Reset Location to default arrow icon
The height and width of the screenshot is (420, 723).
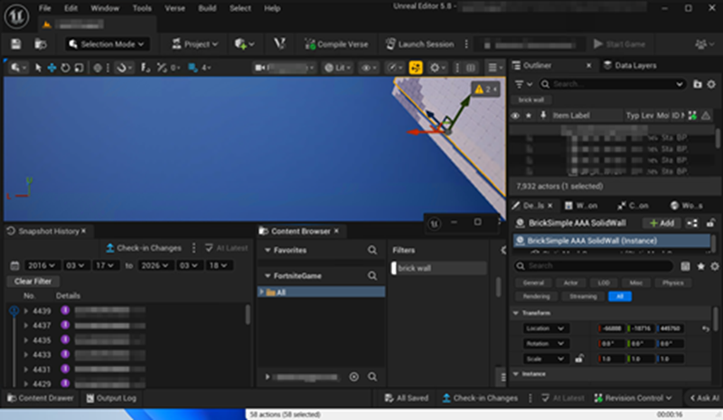[706, 328]
